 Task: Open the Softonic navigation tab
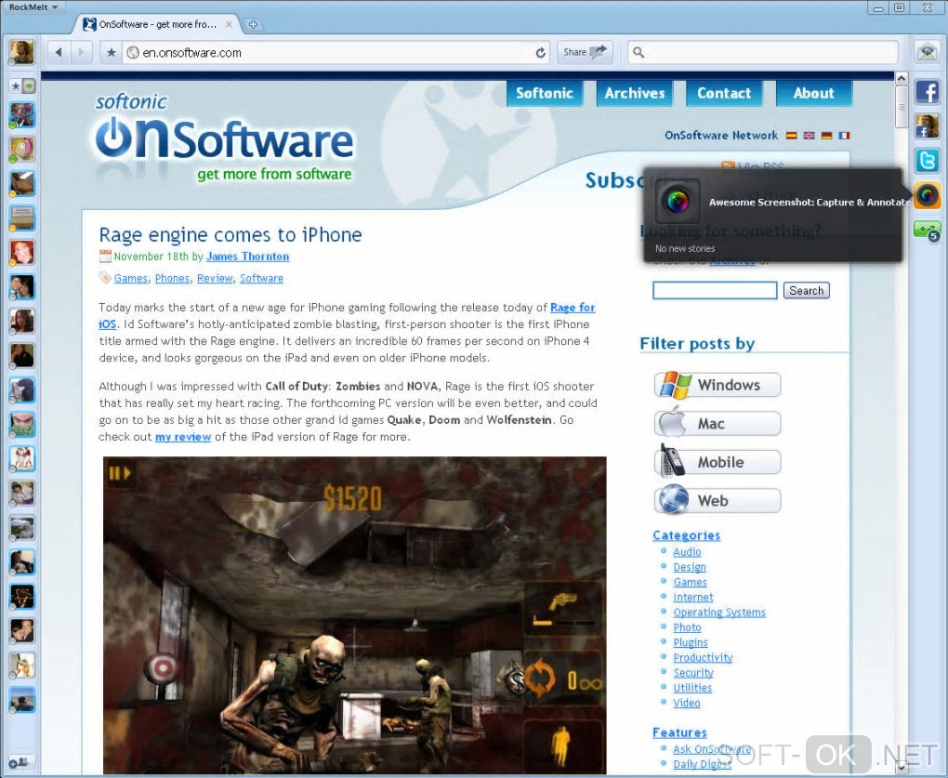(x=544, y=93)
